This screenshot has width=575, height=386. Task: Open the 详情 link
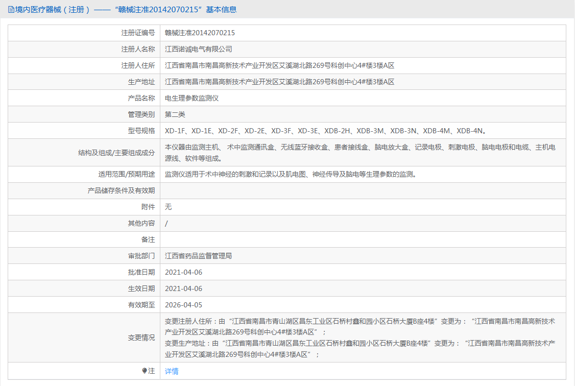point(172,371)
